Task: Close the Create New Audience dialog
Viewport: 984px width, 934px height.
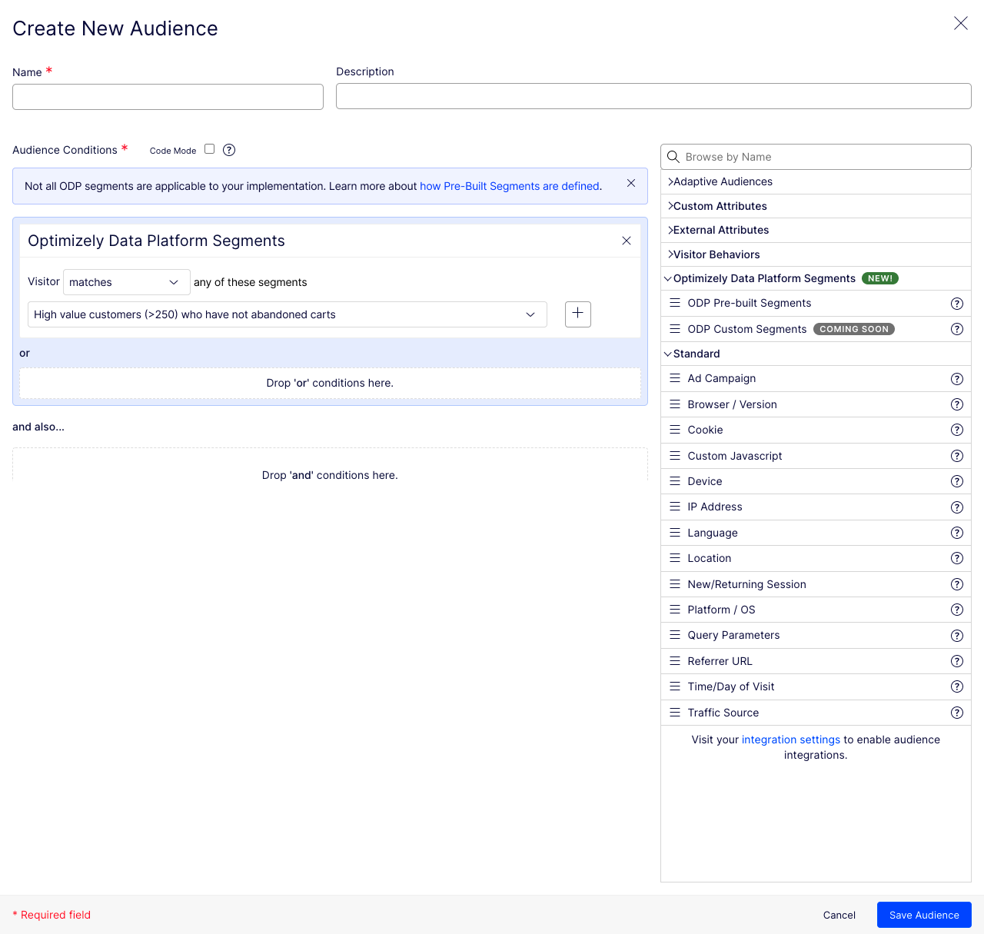Action: tap(961, 23)
